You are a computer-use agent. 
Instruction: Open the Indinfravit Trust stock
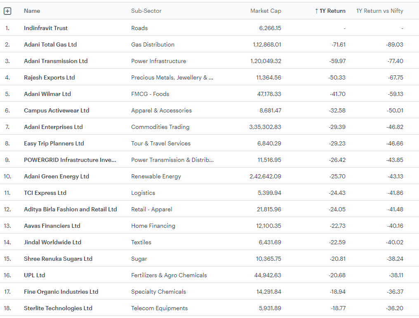click(x=46, y=28)
